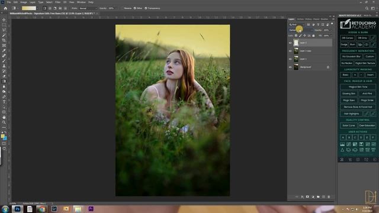Screen dimensions: 379x213
Task: Select the Lasso tool
Action: [x=4, y=30]
